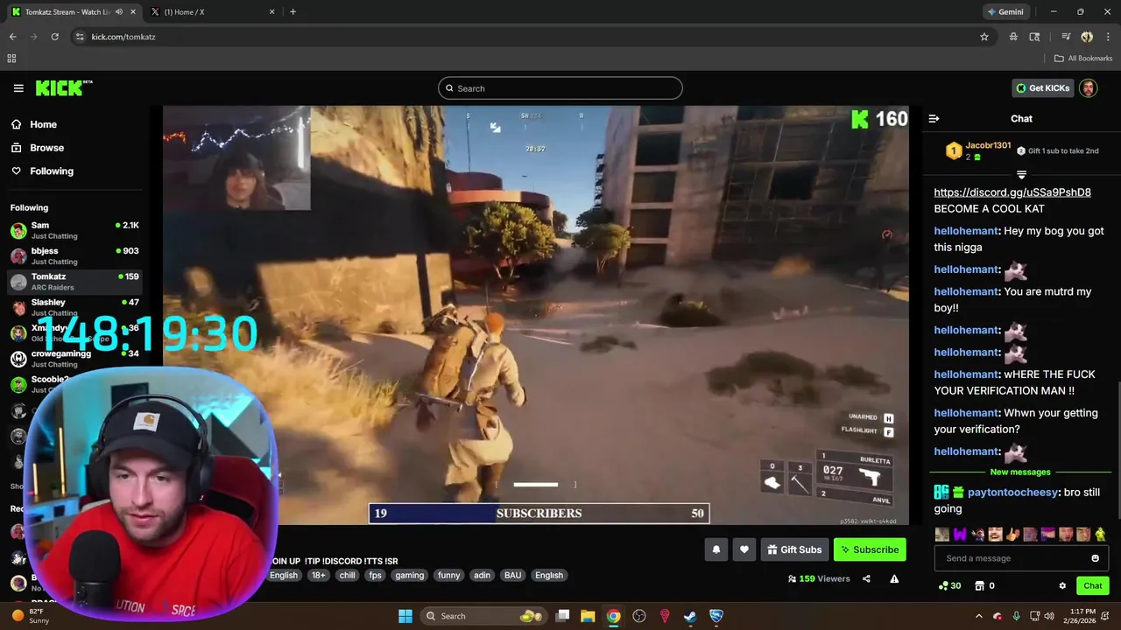
Task: Open the Windows Start menu
Action: (405, 616)
